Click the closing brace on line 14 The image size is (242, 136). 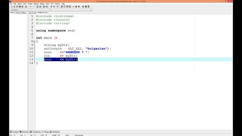tap(37, 63)
